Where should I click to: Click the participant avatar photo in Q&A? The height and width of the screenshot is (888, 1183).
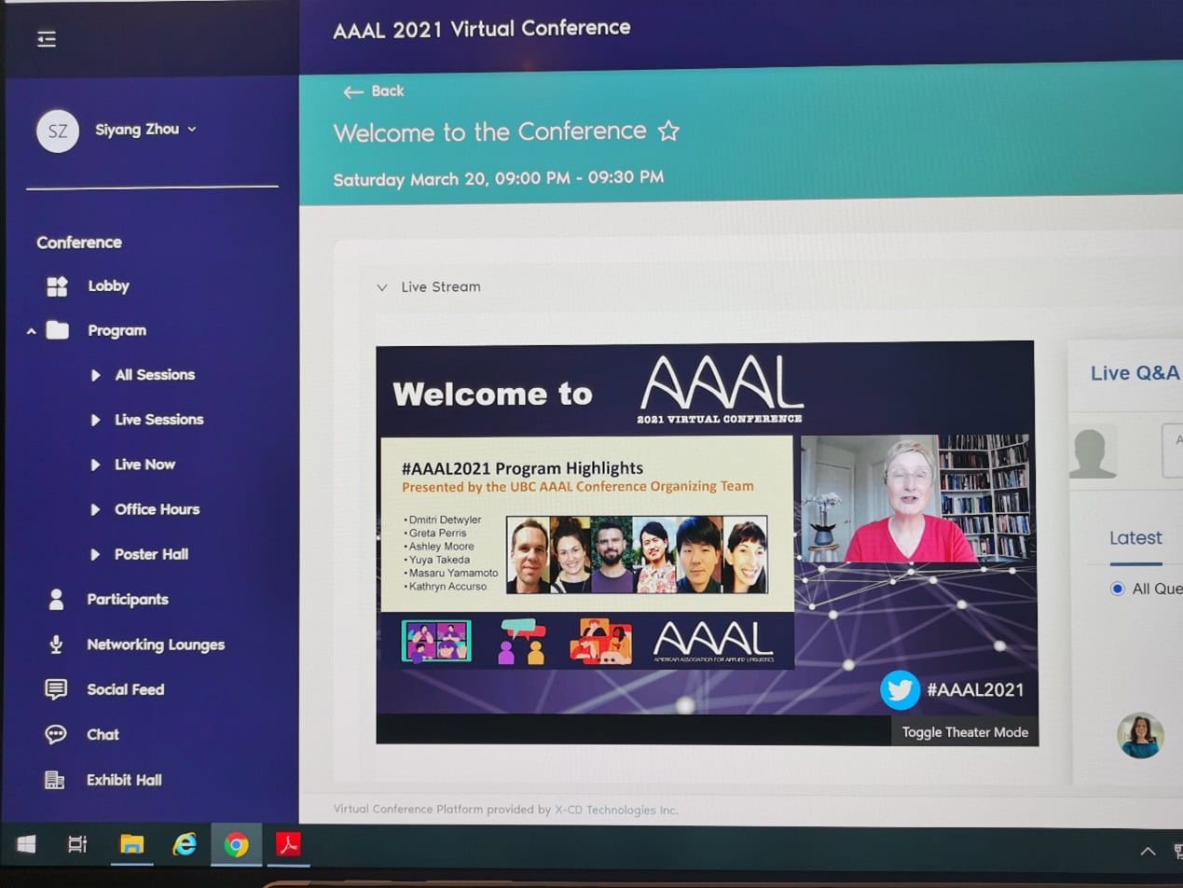(x=1140, y=735)
